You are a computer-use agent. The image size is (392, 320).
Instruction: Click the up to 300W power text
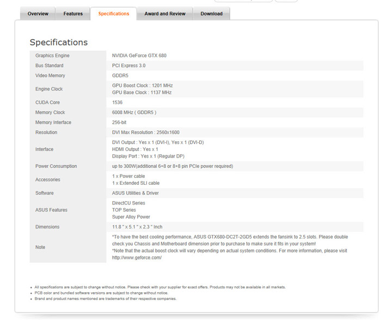[x=173, y=166]
